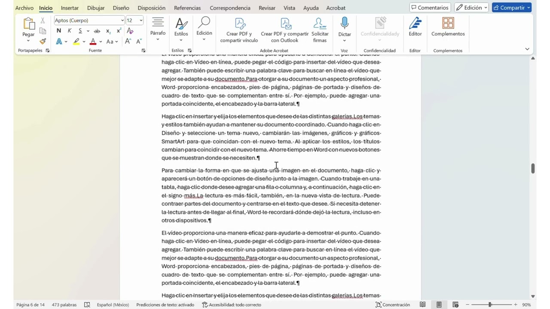Apply red font color
This screenshot has height=309, width=550.
[x=93, y=42]
